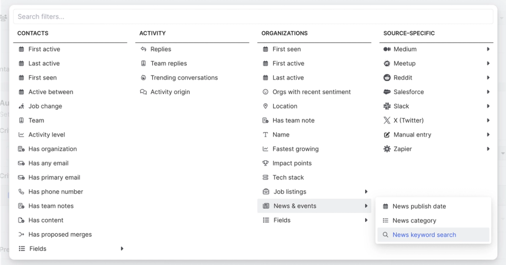
Task: Click the Salesforce cloud icon
Action: (x=387, y=92)
